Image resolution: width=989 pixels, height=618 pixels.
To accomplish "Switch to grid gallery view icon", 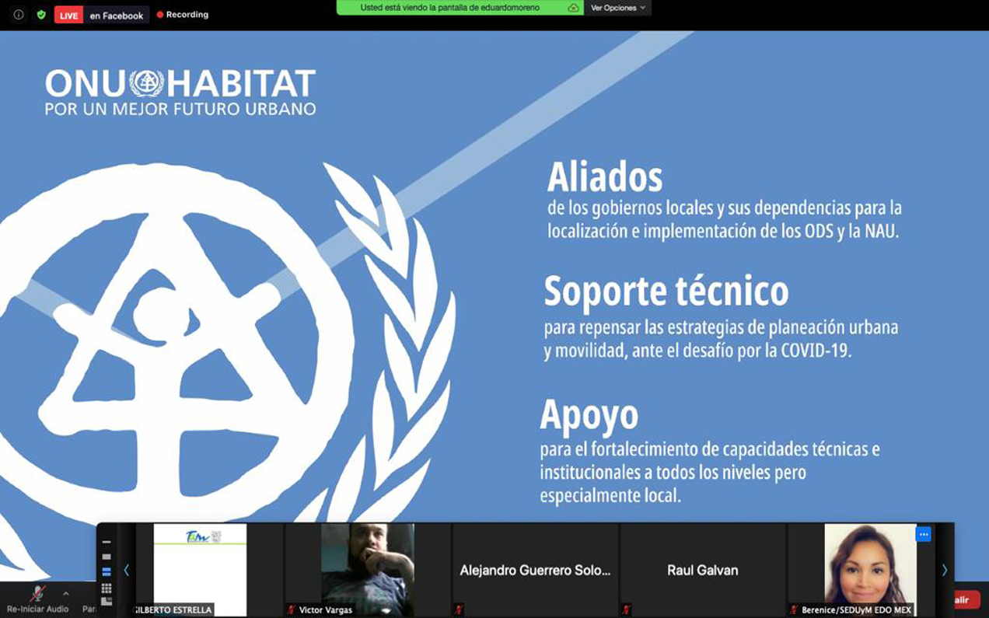I will click(107, 588).
